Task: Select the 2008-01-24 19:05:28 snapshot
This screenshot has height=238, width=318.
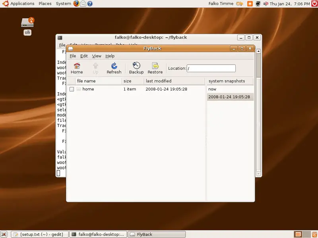Action: (x=229, y=97)
